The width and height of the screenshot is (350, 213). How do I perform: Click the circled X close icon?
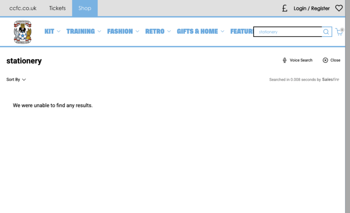[x=325, y=60]
